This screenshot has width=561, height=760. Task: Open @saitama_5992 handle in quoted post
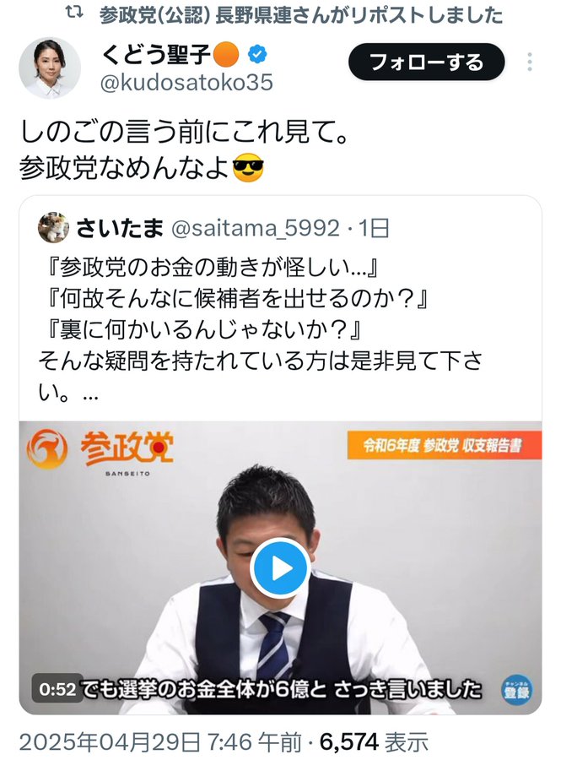256,228
